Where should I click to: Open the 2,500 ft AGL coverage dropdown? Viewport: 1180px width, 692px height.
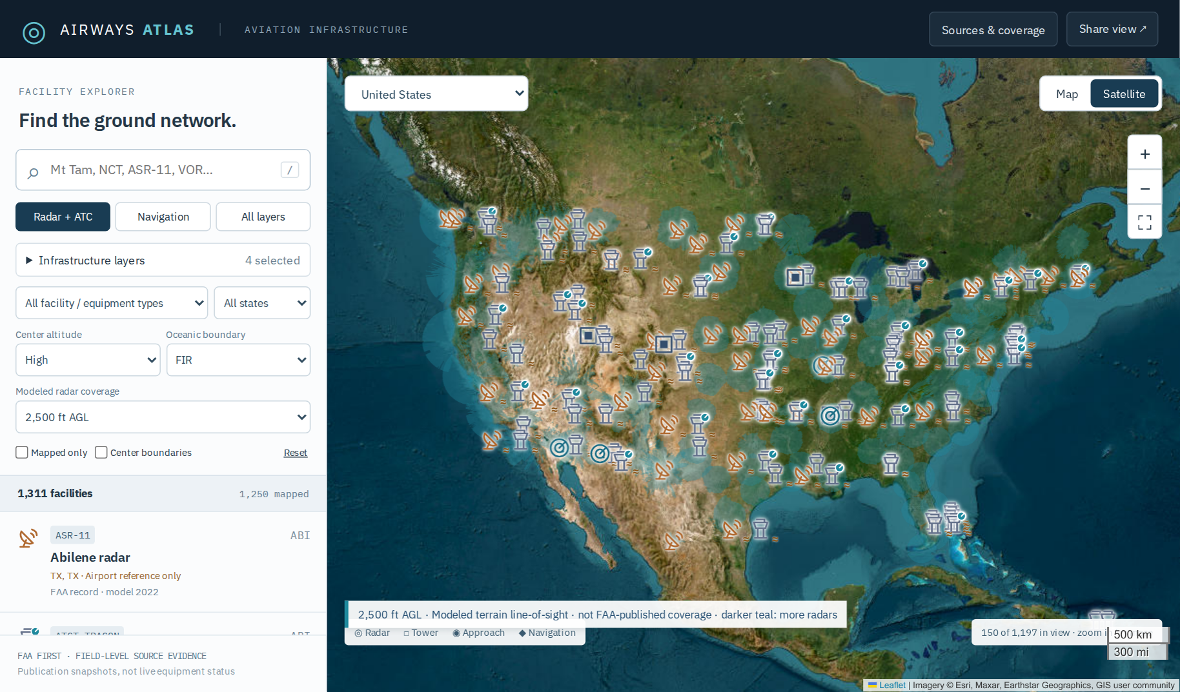[163, 417]
